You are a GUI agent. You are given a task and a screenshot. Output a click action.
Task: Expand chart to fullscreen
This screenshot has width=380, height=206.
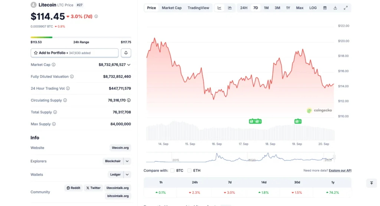(345, 8)
